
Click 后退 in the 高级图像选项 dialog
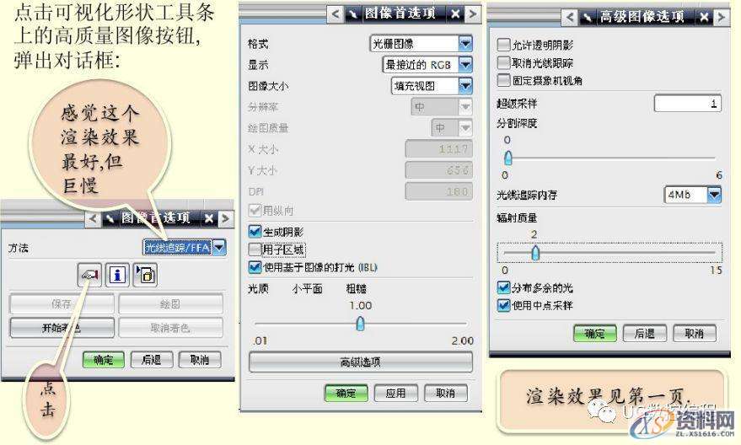click(x=645, y=334)
